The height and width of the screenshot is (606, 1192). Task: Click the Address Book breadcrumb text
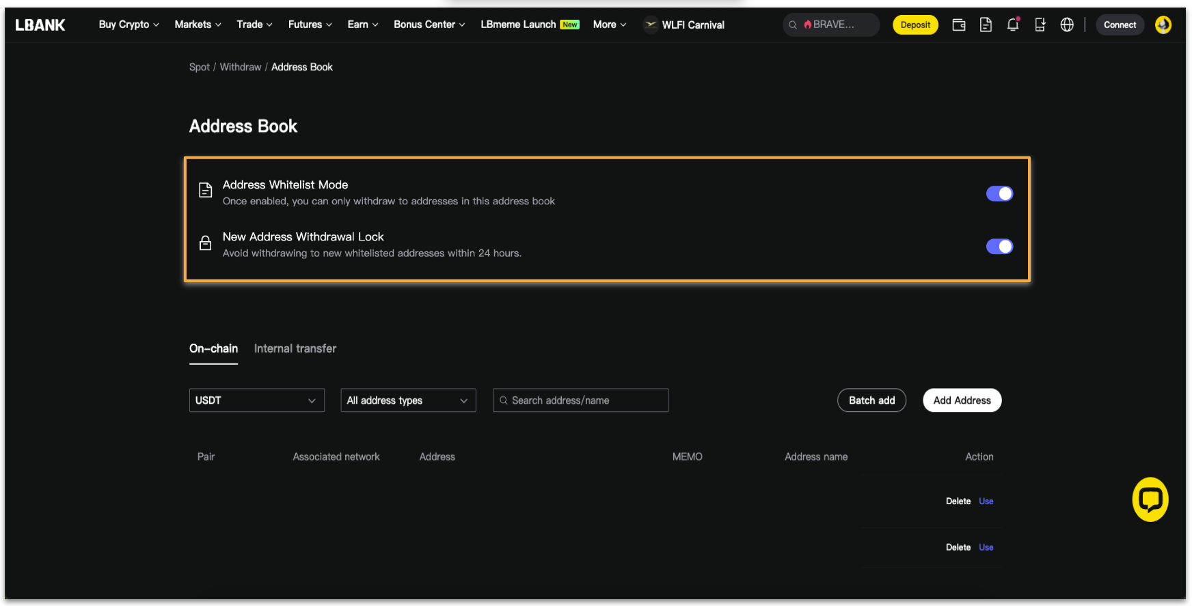pyautogui.click(x=302, y=67)
